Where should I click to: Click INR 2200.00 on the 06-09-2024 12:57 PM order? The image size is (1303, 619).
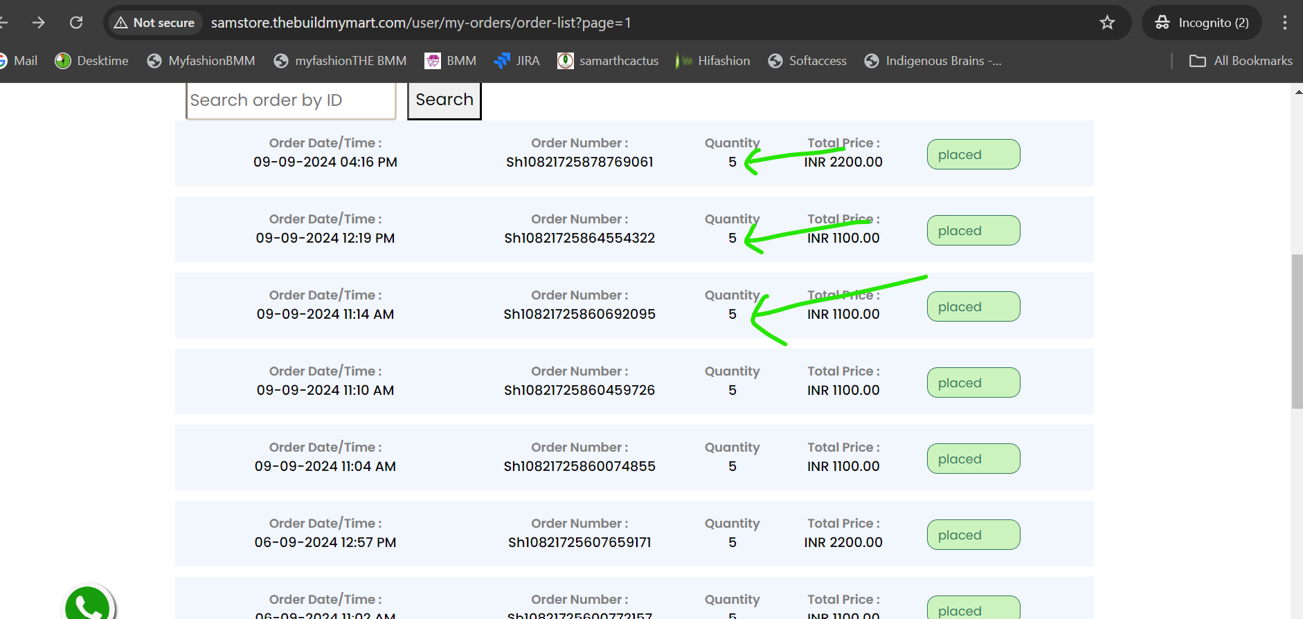tap(843, 542)
